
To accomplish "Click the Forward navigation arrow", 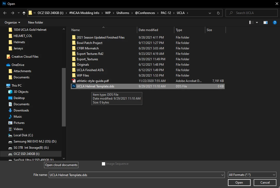I will [12, 13].
